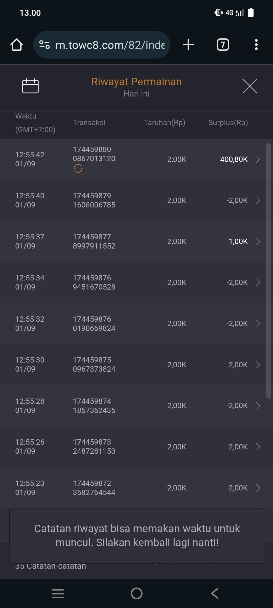Tap Android recent apps navigation button
The width and height of the screenshot is (273, 608).
tap(58, 593)
